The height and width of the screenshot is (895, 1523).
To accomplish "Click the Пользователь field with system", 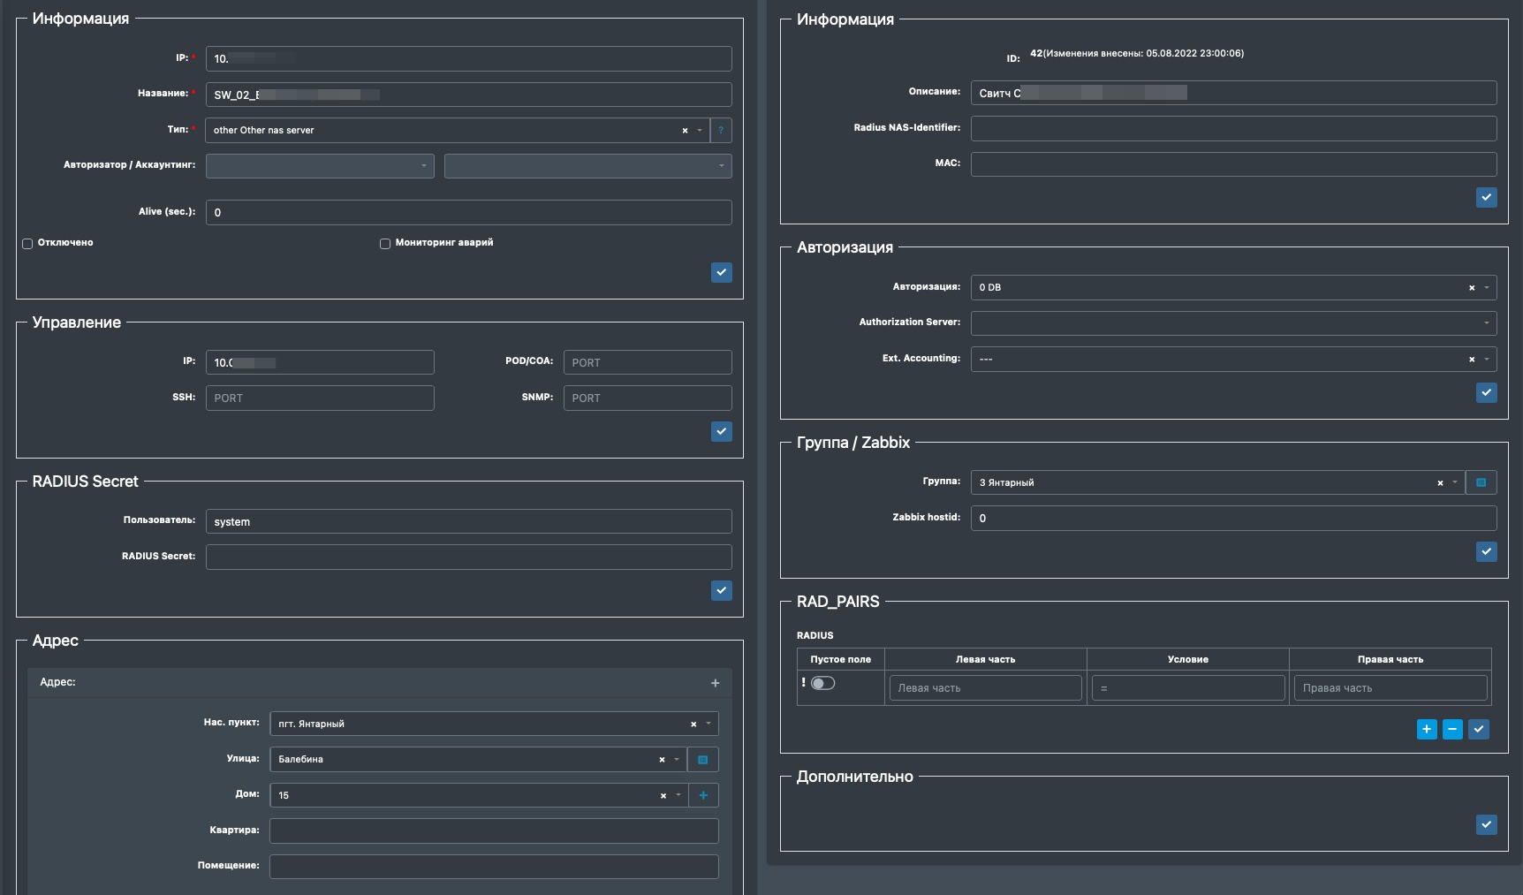I will (x=469, y=521).
